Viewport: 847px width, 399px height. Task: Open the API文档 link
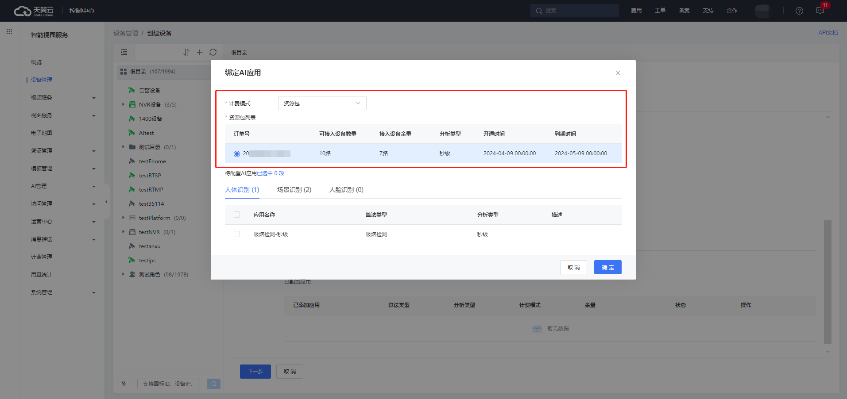pos(828,33)
